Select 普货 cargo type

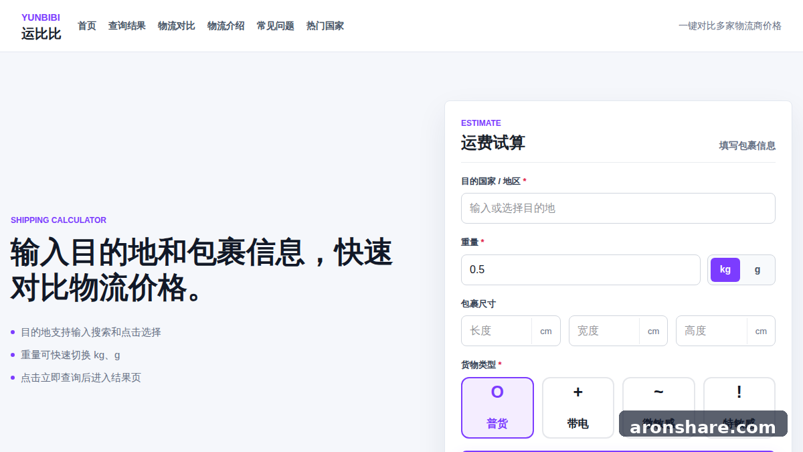497,408
